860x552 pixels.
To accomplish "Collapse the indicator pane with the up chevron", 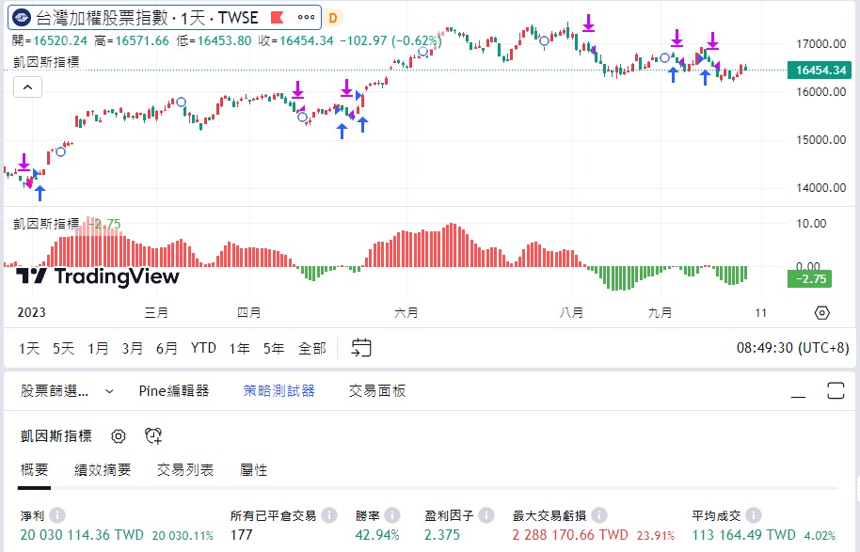I will click(x=27, y=86).
